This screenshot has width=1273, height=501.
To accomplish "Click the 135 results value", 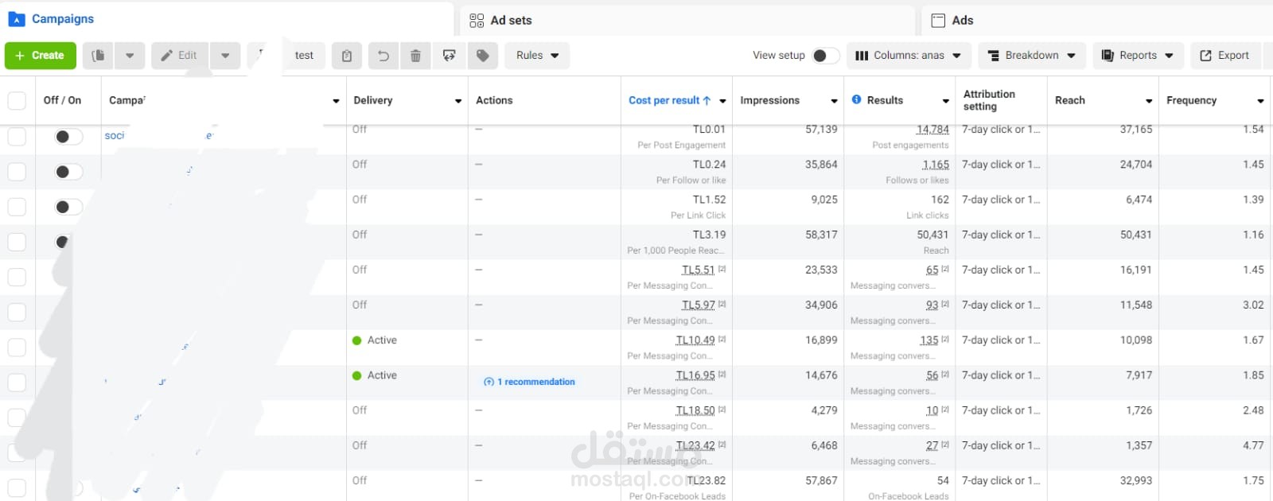I will pos(928,340).
